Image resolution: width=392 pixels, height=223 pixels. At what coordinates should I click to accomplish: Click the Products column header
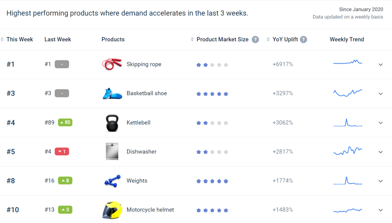(x=113, y=40)
